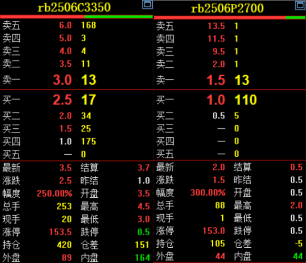Click ask-four price 11.5 in rb2506P2700

216,39
